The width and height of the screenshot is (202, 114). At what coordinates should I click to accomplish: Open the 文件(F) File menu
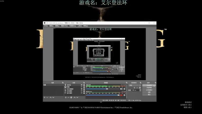(46, 26)
